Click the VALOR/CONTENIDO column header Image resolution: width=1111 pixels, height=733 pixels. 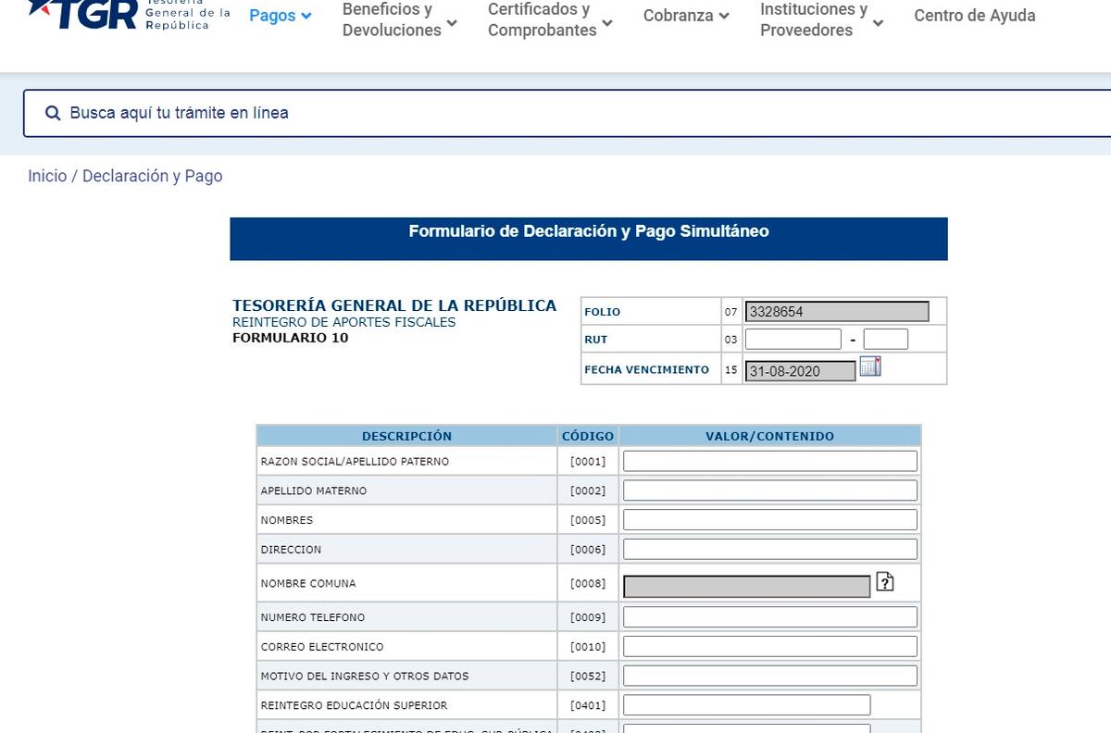(x=770, y=436)
